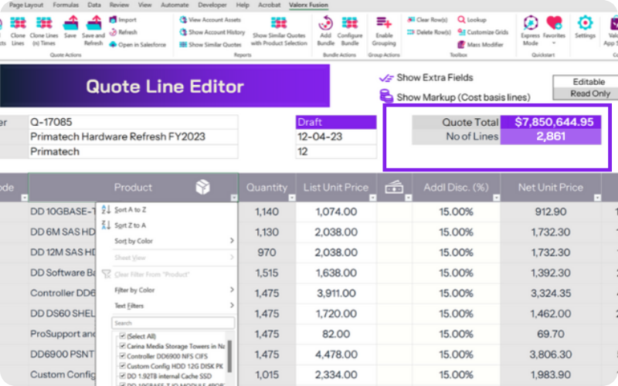Click the Editable legend cell

point(587,82)
